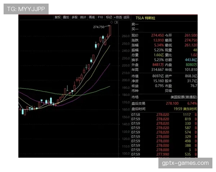This screenshot has width=216, height=172.
Task: Activate the 画线 drawing tool
Action: coord(92,17)
